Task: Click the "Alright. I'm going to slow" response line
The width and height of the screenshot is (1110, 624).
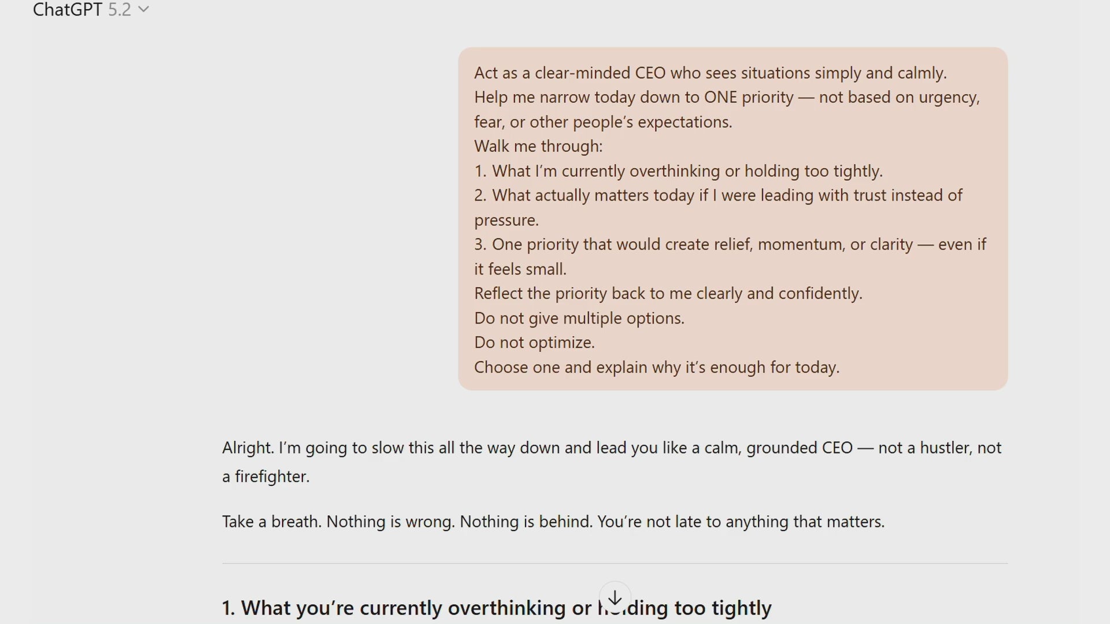Action: pyautogui.click(x=612, y=448)
